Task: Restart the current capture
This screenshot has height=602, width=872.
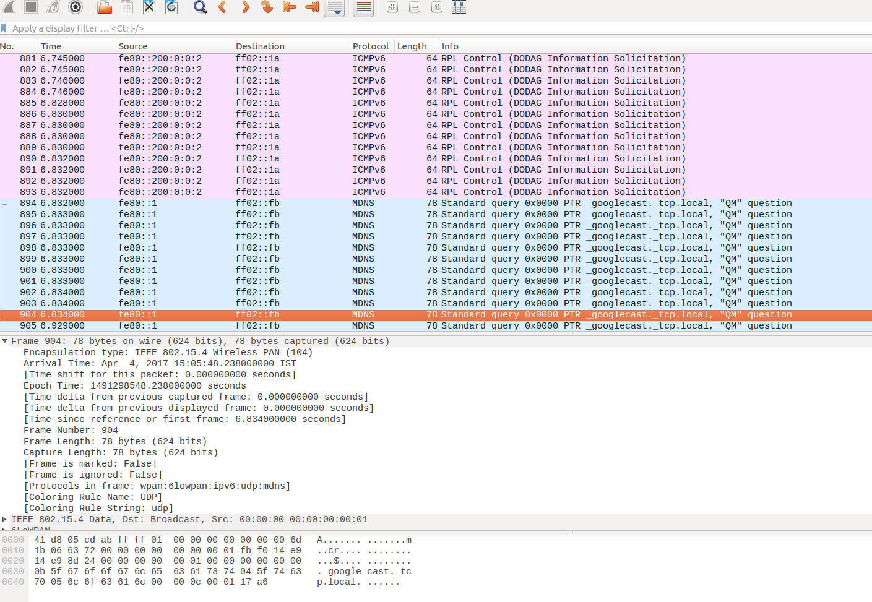Action: click(53, 6)
